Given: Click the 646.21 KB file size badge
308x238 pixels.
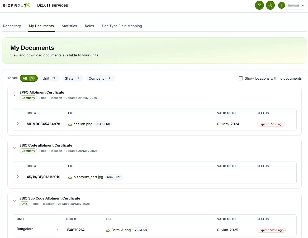Looking at the screenshot, I should coord(114,177).
